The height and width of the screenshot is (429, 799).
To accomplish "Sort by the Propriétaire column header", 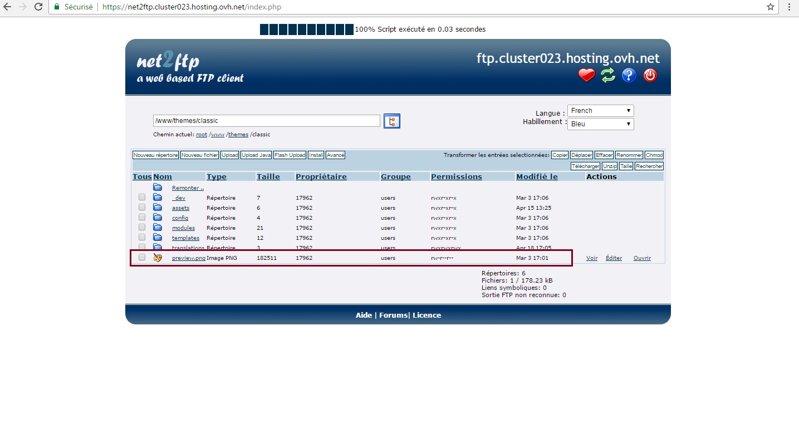I will pos(321,177).
